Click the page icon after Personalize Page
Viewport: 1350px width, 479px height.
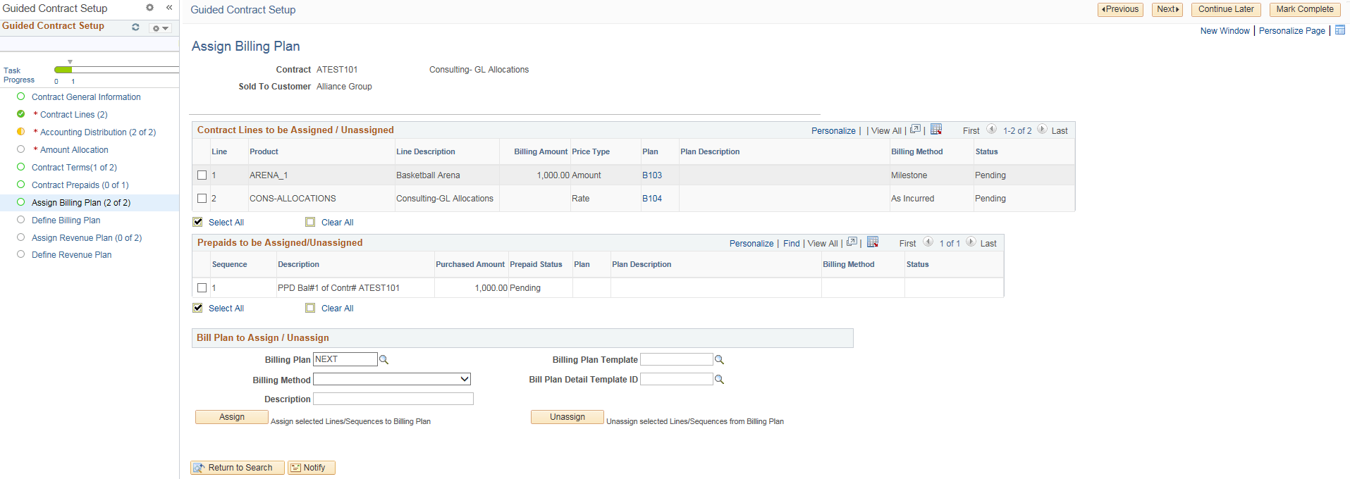click(1340, 30)
